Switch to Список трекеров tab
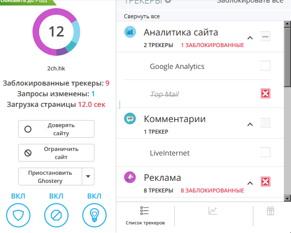The height and width of the screenshot is (233, 291). pos(145,215)
